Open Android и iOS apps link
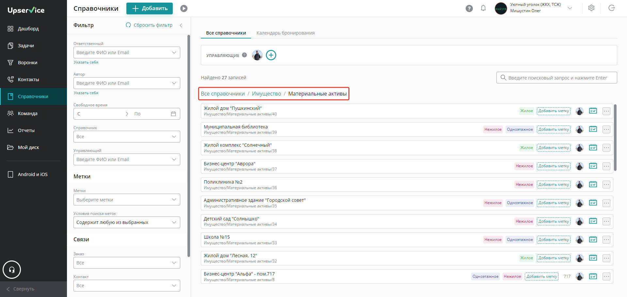The height and width of the screenshot is (297, 627). point(33,174)
